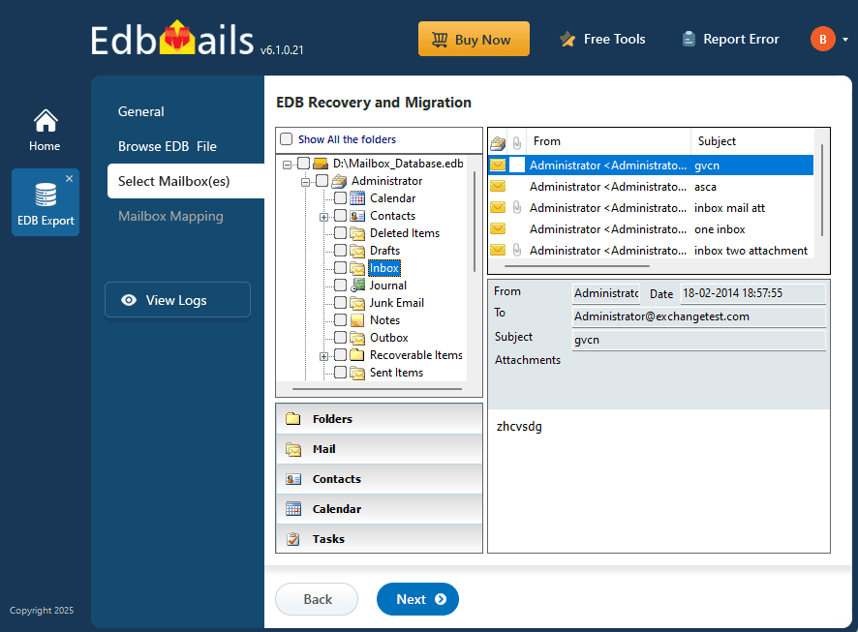Image resolution: width=858 pixels, height=632 pixels.
Task: Click the paperclip icon on 'inbox mail att' row
Action: click(x=516, y=208)
